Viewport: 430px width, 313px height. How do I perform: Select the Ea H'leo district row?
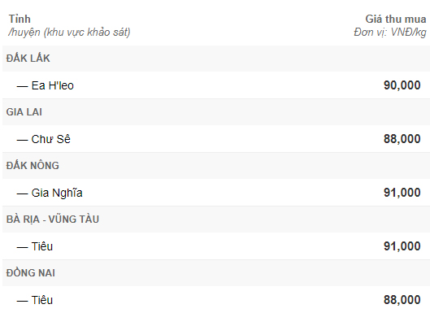click(216, 85)
